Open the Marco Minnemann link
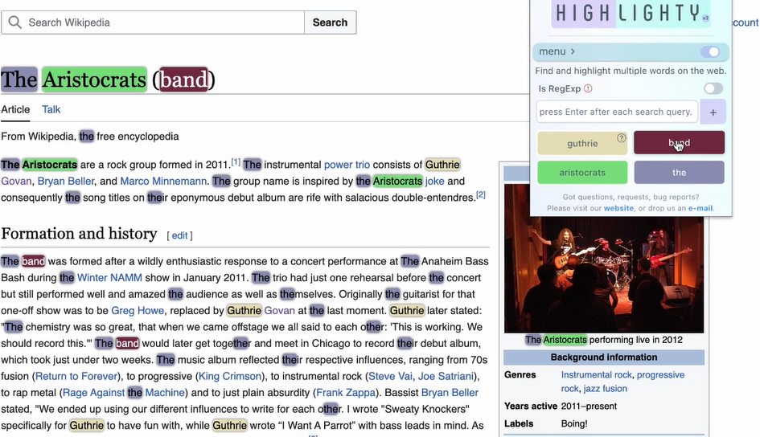Viewport: 760px width, 437px height. tap(163, 181)
